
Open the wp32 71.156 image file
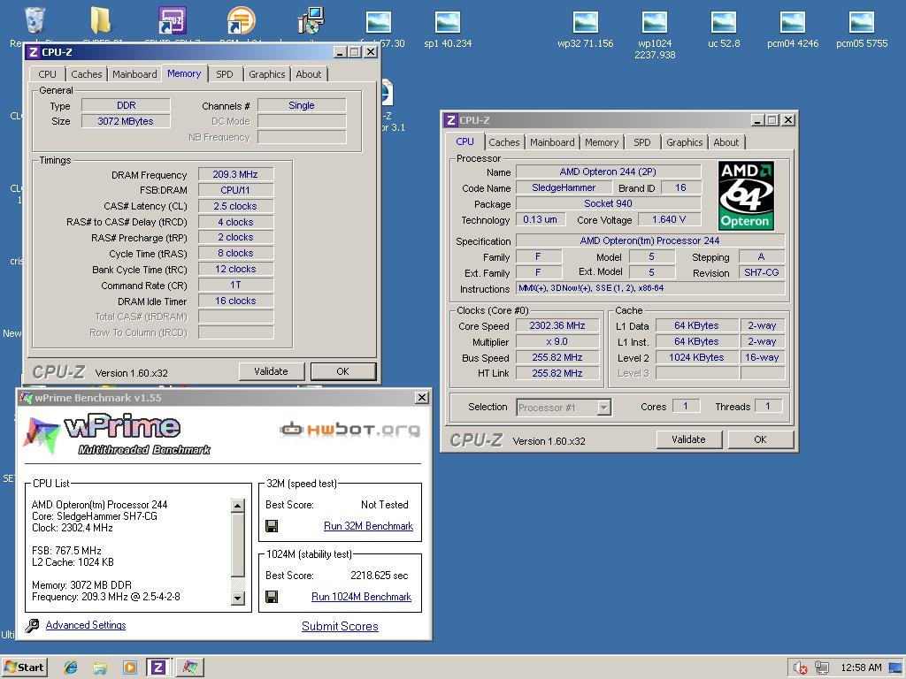point(586,22)
